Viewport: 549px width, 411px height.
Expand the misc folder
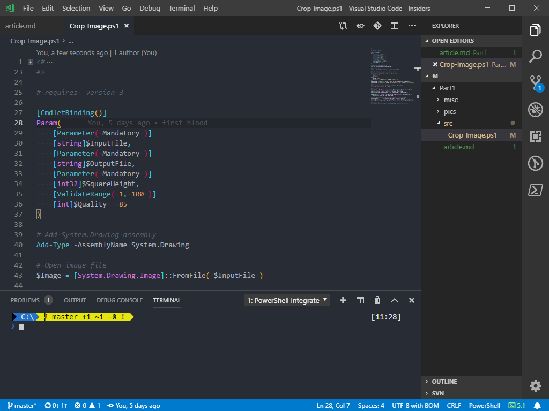[450, 100]
